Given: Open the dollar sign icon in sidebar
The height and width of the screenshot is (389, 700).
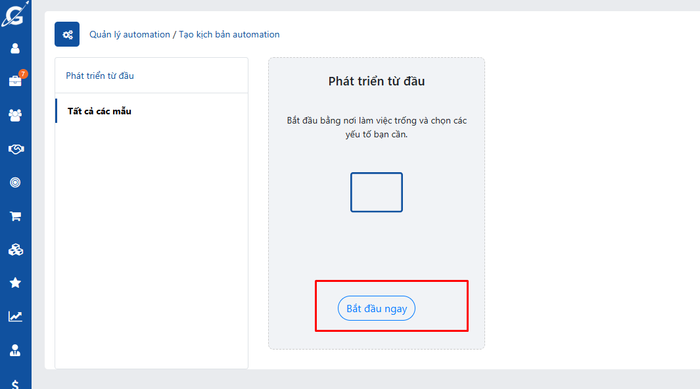Looking at the screenshot, I should coord(15,383).
